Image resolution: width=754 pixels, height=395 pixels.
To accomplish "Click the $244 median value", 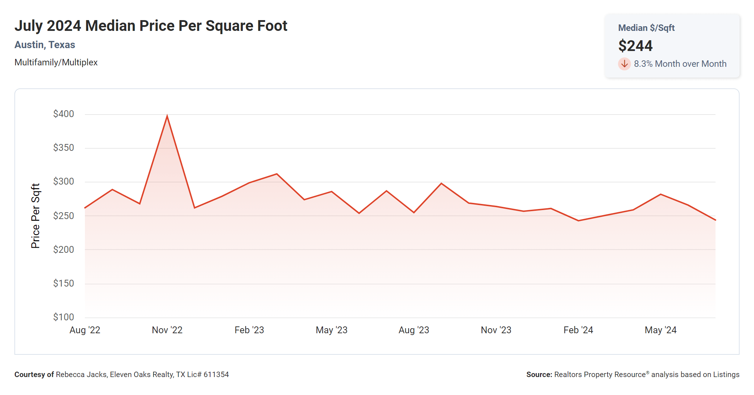I will point(635,46).
